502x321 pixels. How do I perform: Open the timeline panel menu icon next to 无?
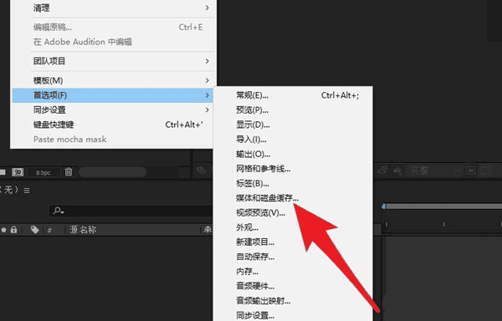point(27,191)
